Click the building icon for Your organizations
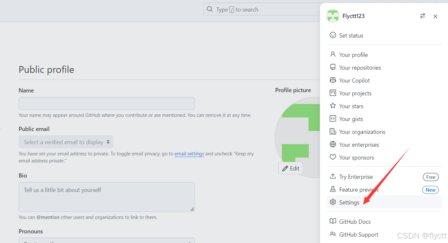Screen dimensions: 448x243 click(333, 132)
